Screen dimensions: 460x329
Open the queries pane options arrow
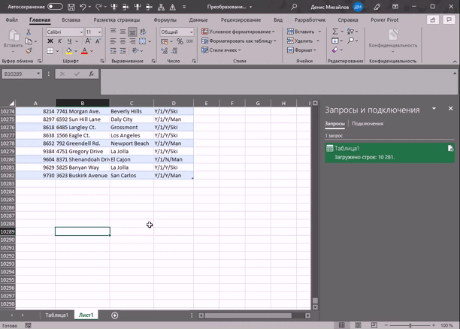pos(434,109)
